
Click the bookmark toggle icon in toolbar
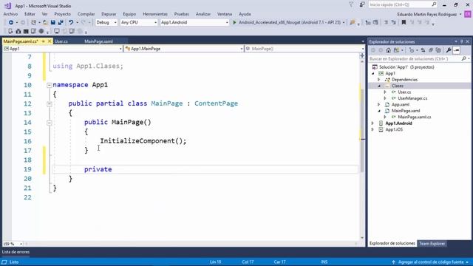click(x=404, y=22)
